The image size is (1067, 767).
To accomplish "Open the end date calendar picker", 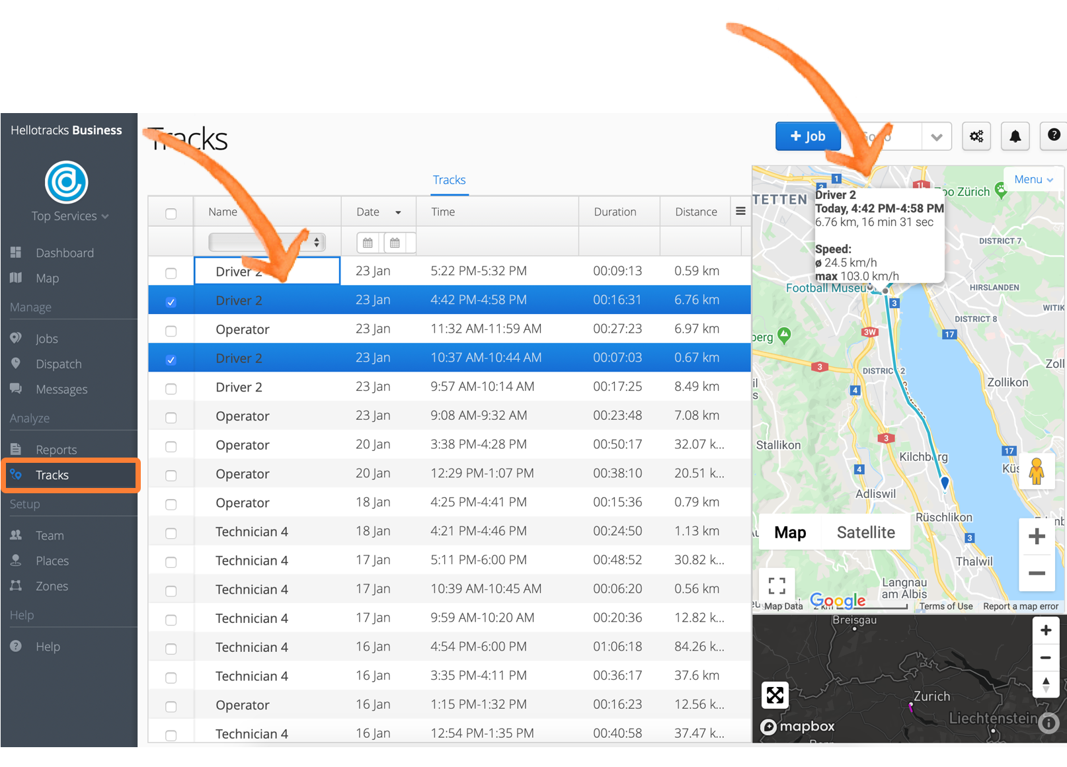I will pyautogui.click(x=395, y=243).
